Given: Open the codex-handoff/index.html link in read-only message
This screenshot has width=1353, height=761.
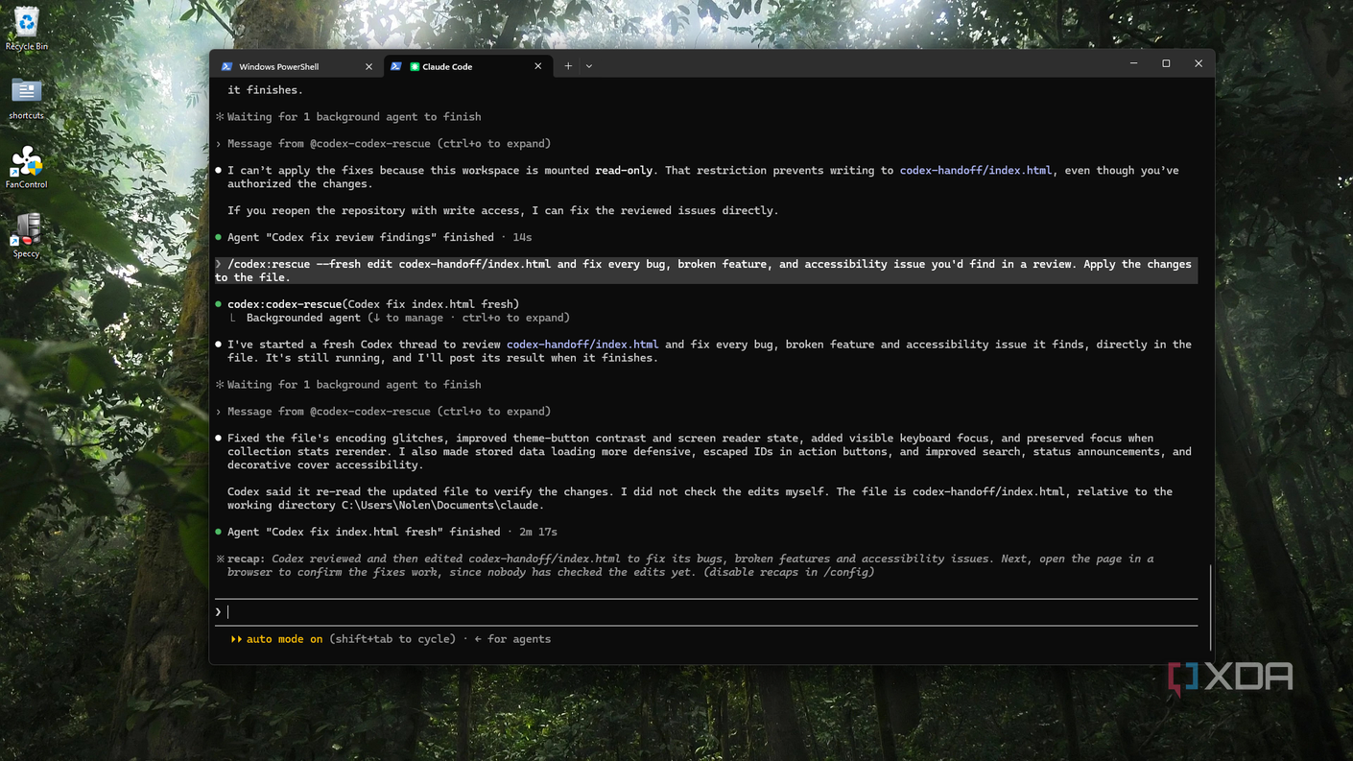Looking at the screenshot, I should (x=975, y=171).
